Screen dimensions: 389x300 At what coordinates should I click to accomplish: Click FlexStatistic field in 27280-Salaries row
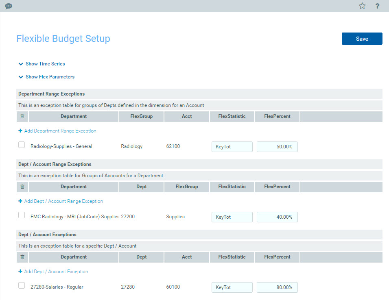[232, 287]
